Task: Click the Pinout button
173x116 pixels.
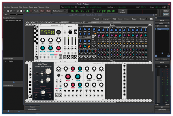Action: [96, 19]
